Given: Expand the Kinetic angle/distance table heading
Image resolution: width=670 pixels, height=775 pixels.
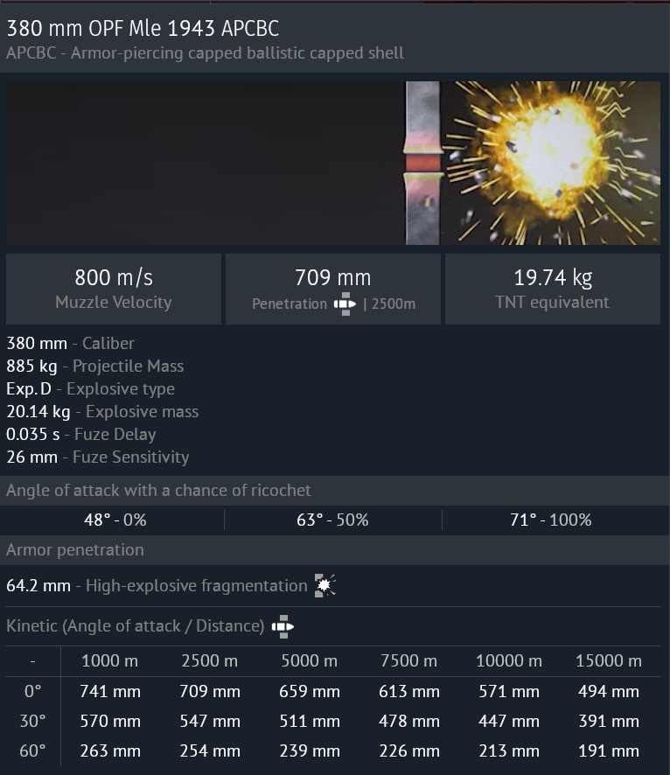Looking at the screenshot, I should click(136, 626).
